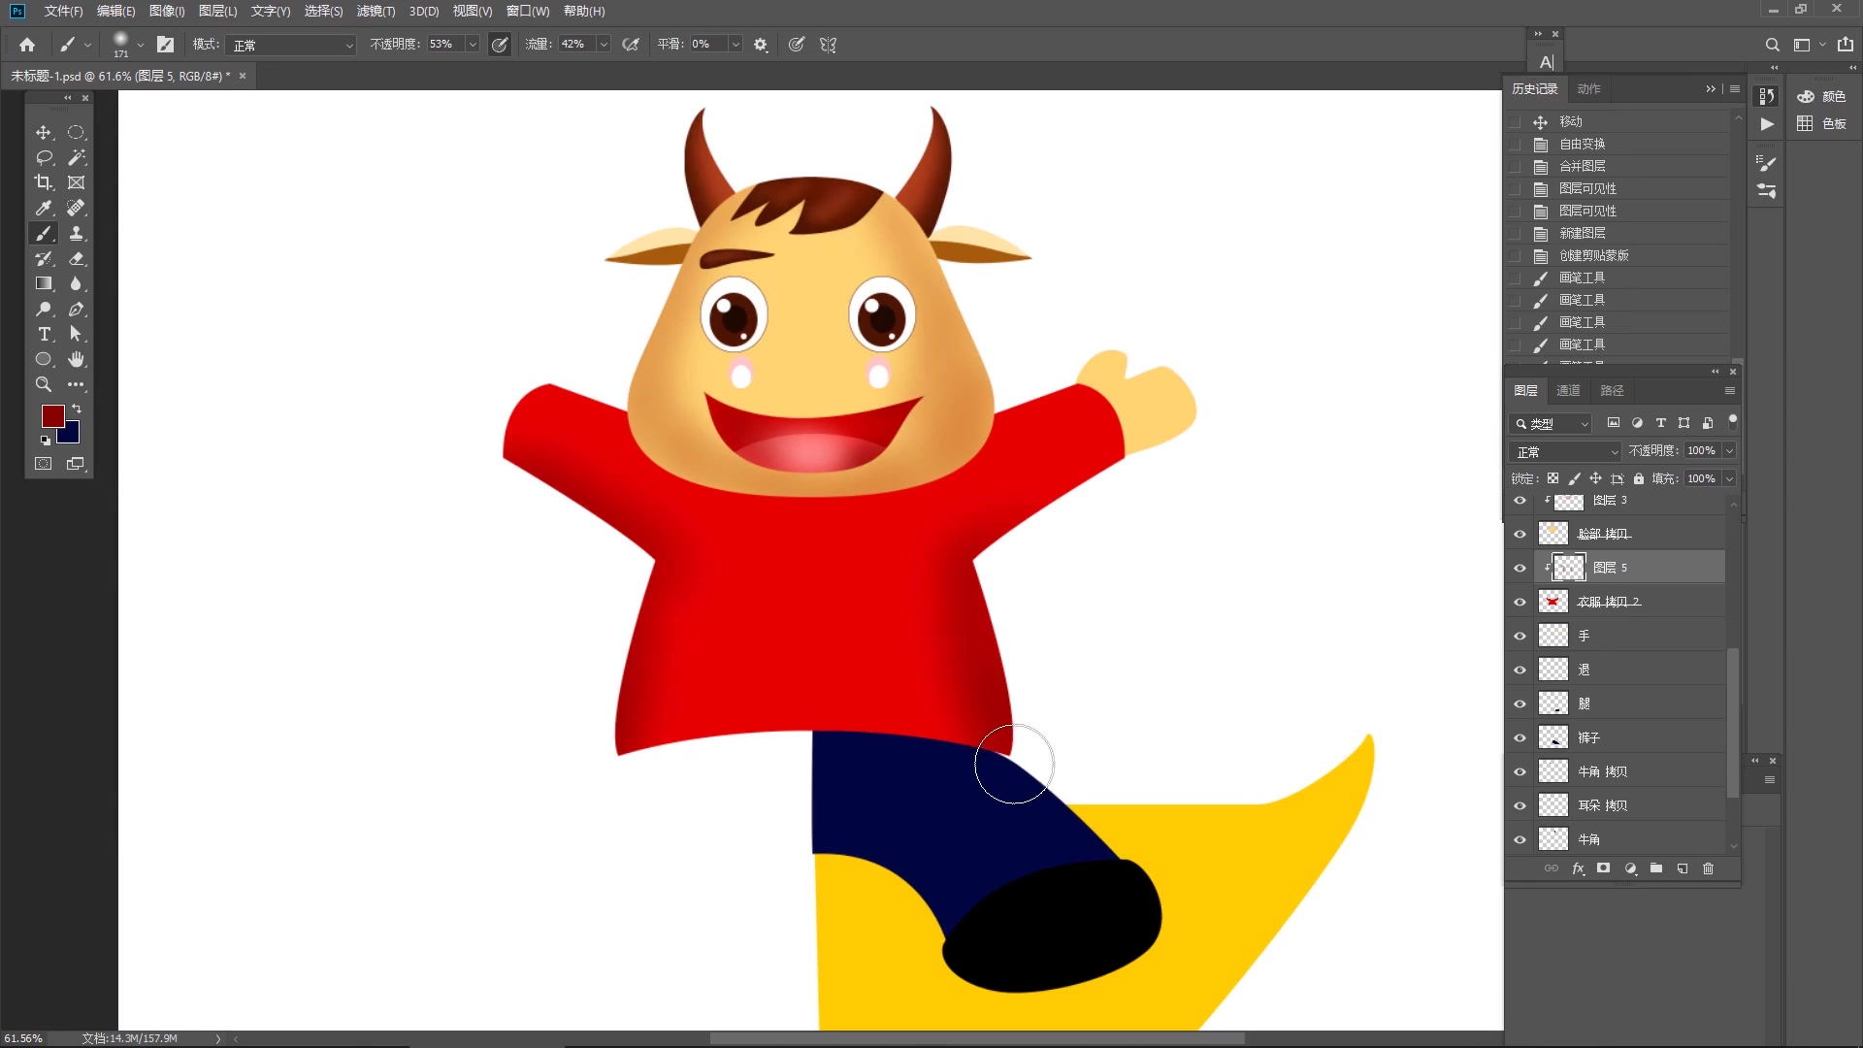
Task: Select the Hand tool
Action: pos(76,359)
